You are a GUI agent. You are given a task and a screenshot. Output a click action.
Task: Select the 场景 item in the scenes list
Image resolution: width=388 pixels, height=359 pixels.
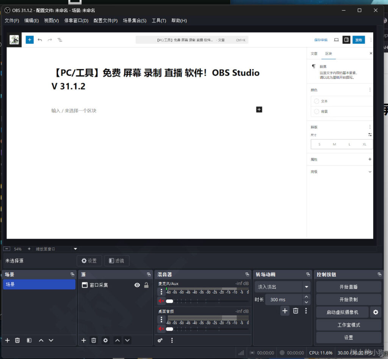[39, 284]
